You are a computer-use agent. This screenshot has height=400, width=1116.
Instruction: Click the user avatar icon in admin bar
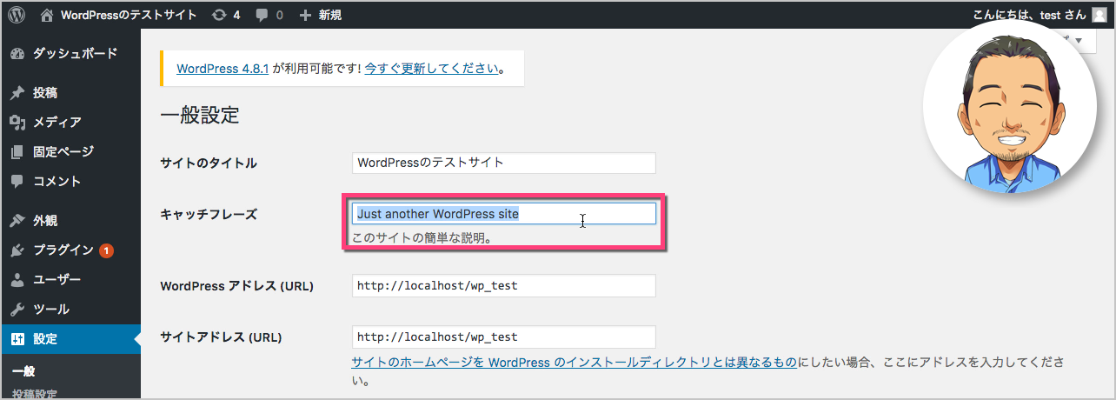click(1099, 15)
